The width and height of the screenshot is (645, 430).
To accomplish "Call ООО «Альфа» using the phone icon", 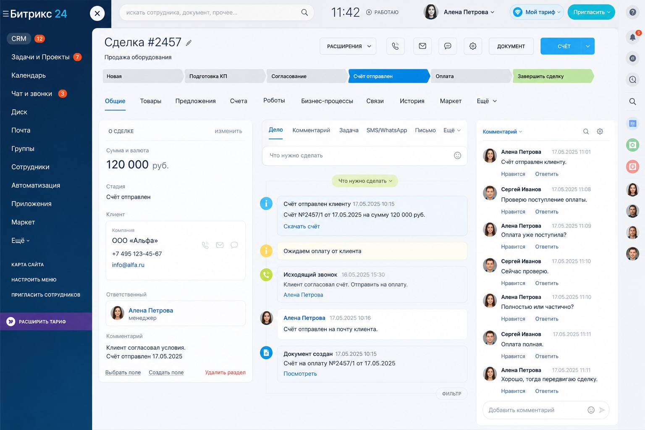I will point(205,245).
